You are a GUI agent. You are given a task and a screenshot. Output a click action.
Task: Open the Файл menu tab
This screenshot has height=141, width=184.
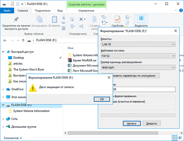pyautogui.click(x=7, y=11)
